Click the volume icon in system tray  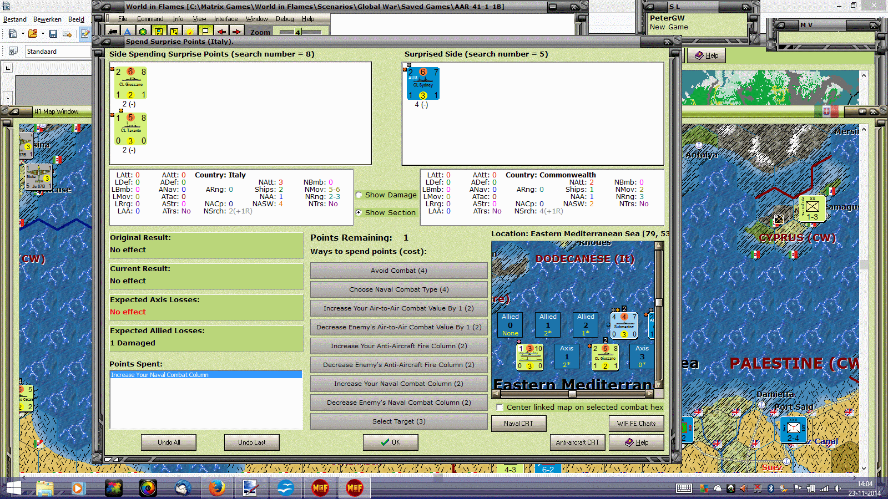click(x=837, y=488)
